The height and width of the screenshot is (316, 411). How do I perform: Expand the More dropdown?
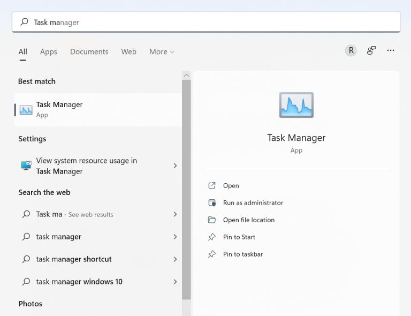point(162,51)
